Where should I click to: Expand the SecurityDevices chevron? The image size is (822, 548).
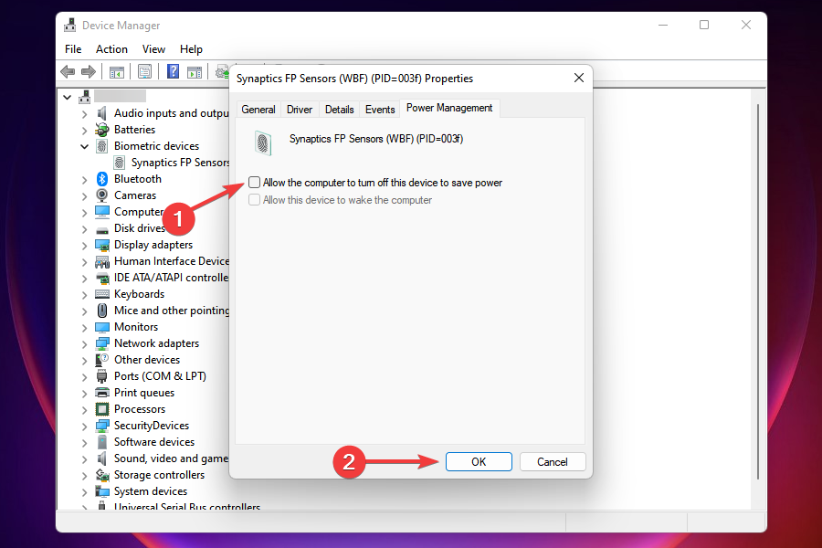(84, 427)
